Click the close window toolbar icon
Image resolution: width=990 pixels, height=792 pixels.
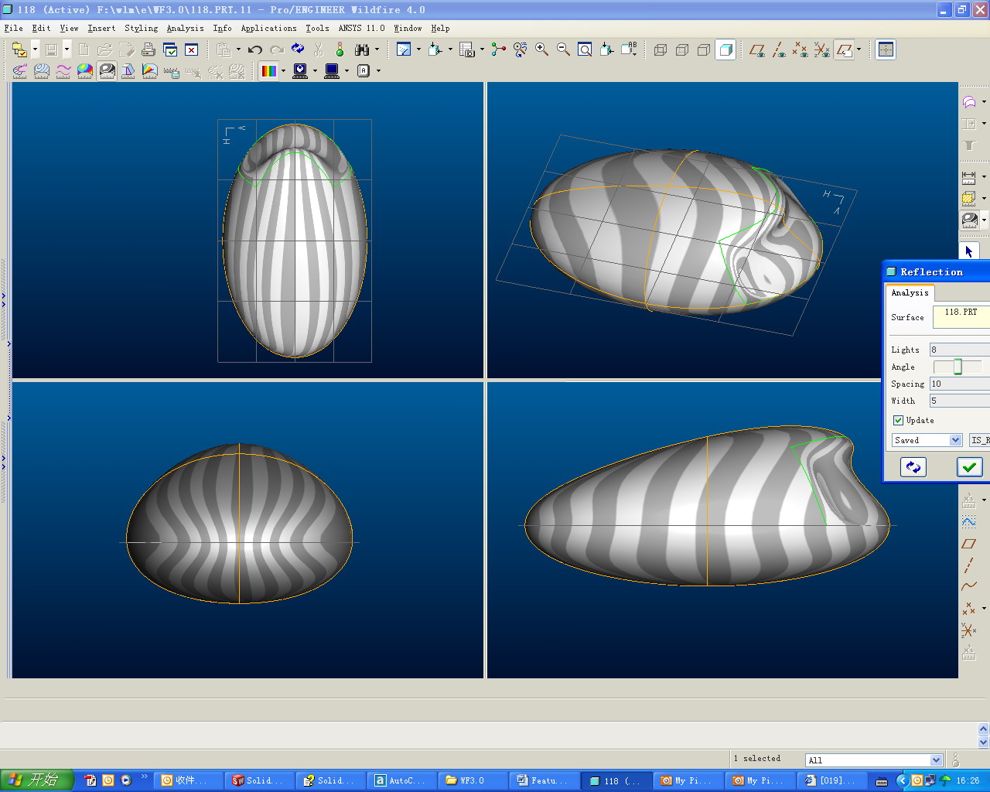point(191,49)
